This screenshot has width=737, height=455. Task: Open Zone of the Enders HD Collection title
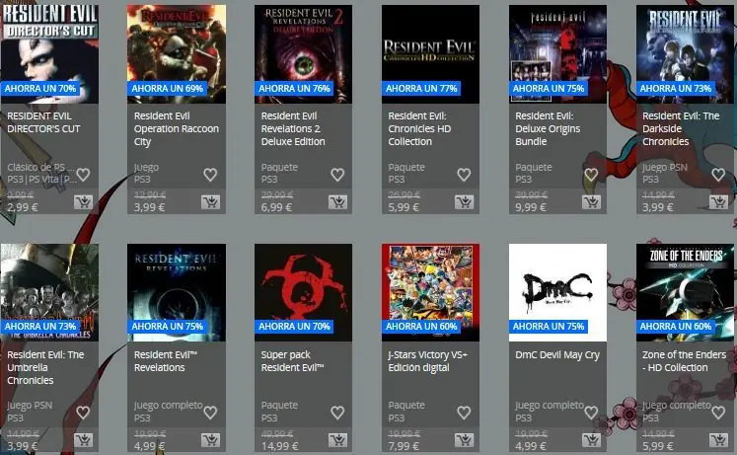click(x=684, y=361)
